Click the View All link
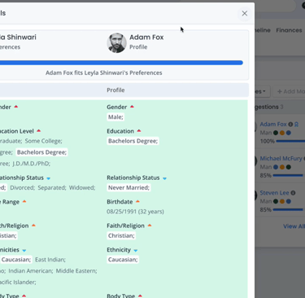The height and width of the screenshot is (298, 305). point(294,226)
